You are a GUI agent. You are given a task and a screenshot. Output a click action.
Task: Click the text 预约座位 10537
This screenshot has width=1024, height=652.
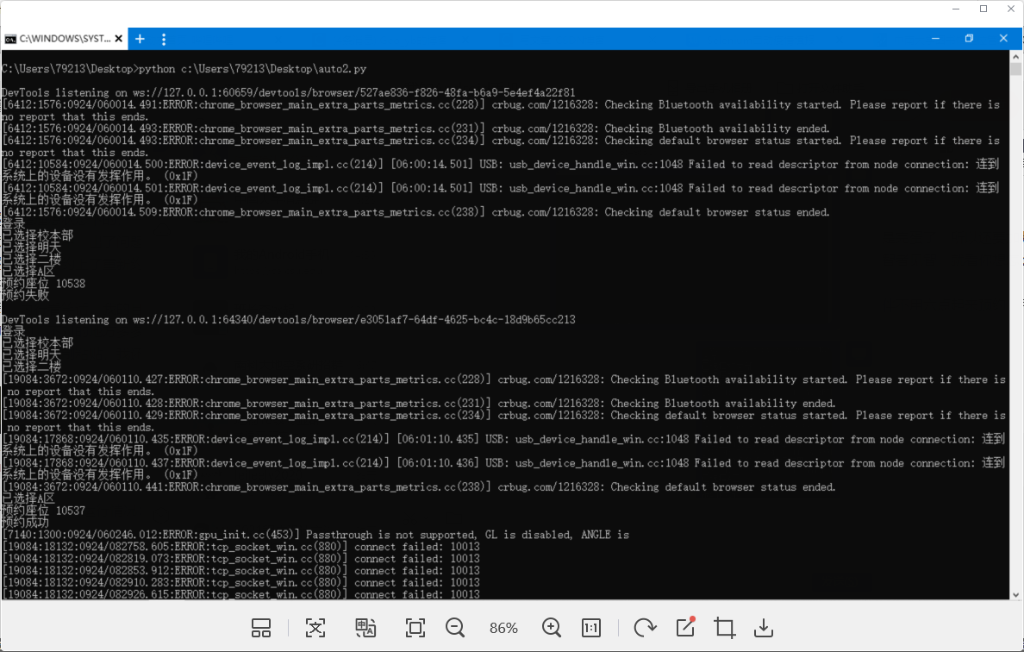[43, 511]
